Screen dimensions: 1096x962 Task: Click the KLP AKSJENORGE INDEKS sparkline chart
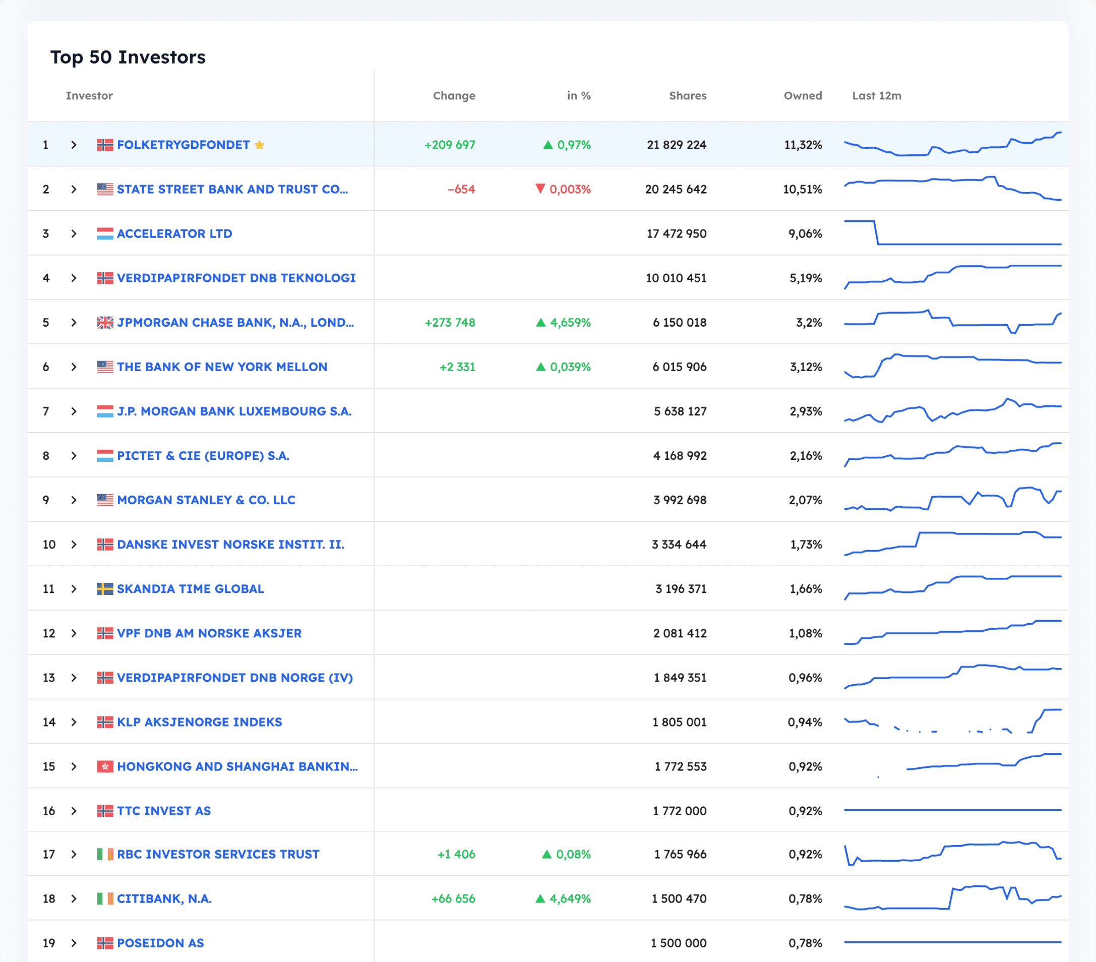(953, 721)
